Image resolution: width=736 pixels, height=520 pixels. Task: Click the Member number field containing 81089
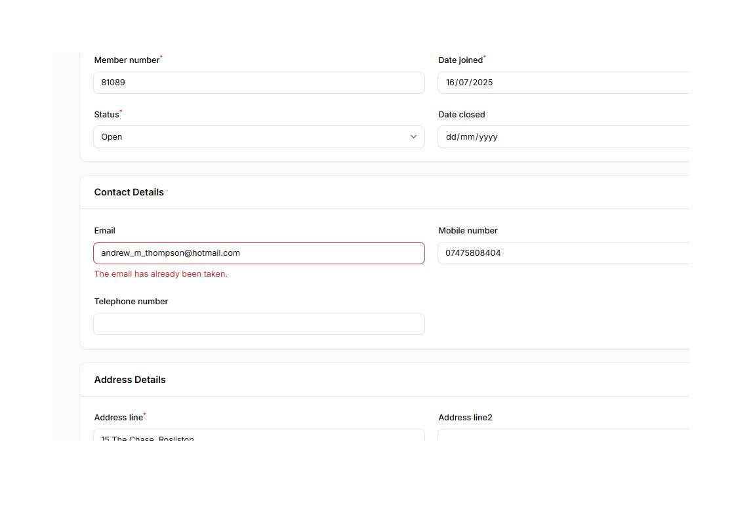[258, 83]
